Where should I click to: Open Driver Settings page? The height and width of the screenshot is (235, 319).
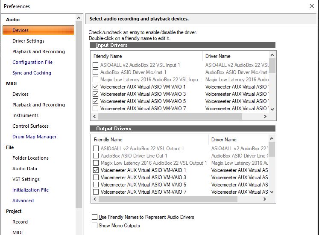[28, 41]
